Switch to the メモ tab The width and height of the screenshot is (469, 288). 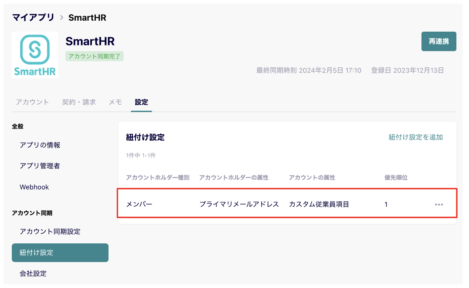point(115,102)
